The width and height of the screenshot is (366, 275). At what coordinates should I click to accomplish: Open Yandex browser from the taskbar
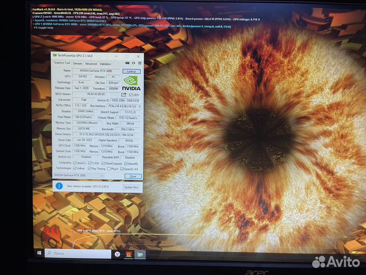coord(117,254)
